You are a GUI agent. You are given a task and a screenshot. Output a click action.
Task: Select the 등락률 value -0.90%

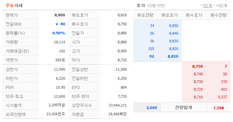pos(58,33)
